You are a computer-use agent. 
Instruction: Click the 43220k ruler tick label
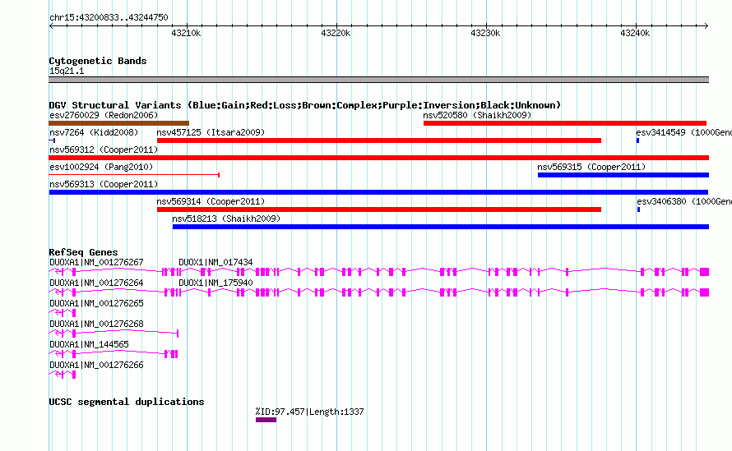click(x=336, y=33)
